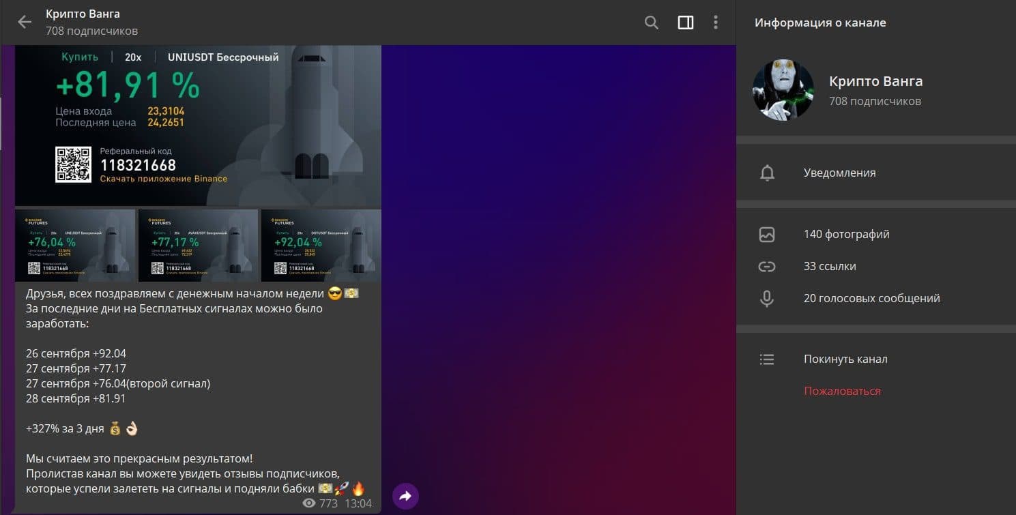Click 708 подписчиков in the info panel
This screenshot has width=1016, height=515.
pos(875,101)
